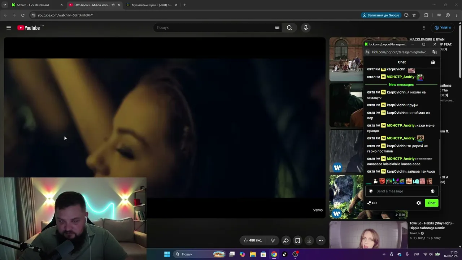
Task: Open the on-screen keyboard icon in search box
Action: coord(277,28)
